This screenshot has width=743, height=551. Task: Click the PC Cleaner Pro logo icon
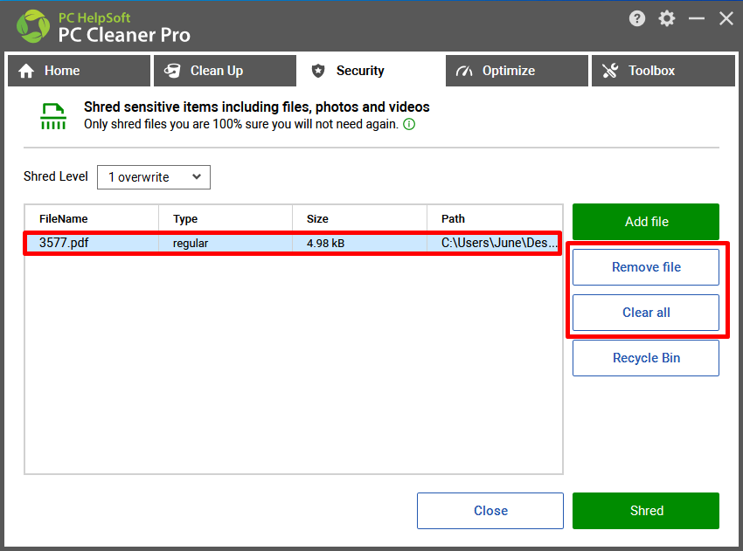[32, 26]
